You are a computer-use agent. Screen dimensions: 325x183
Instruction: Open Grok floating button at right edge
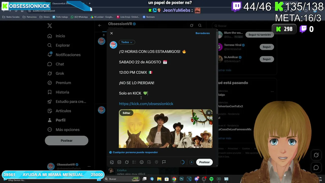(x=316, y=155)
